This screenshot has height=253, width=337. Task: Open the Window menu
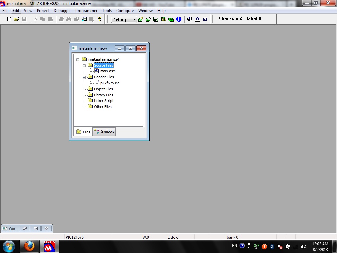point(145,11)
